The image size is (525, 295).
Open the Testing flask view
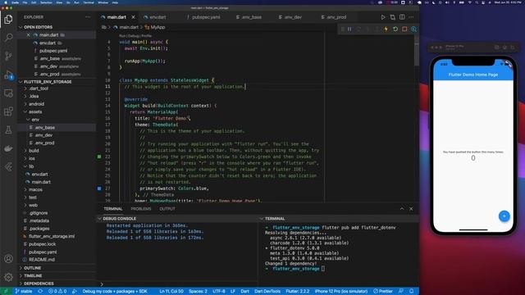[8, 129]
